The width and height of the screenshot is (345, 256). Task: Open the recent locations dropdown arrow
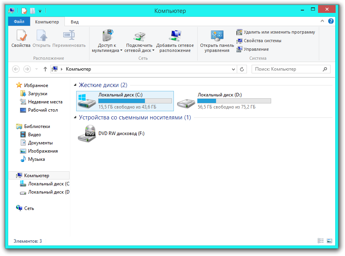coord(36,69)
